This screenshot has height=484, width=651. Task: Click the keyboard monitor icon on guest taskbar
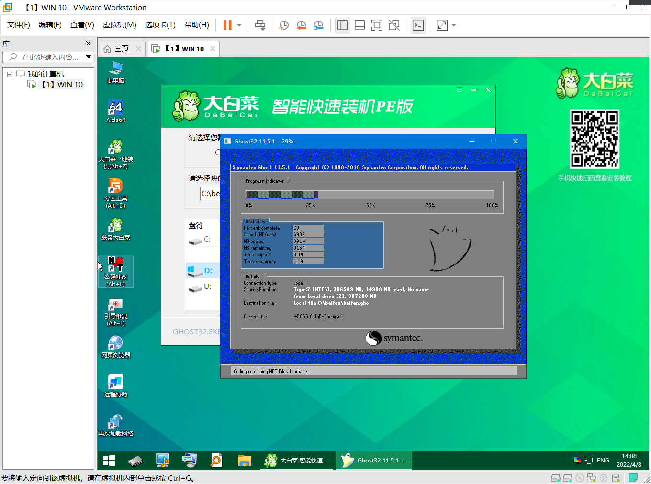coord(190,461)
